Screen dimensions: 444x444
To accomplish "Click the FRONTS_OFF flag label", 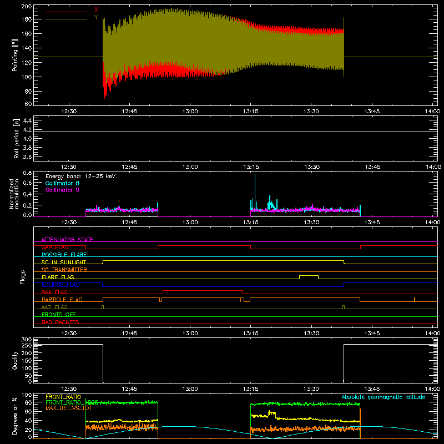I will [x=59, y=315].
